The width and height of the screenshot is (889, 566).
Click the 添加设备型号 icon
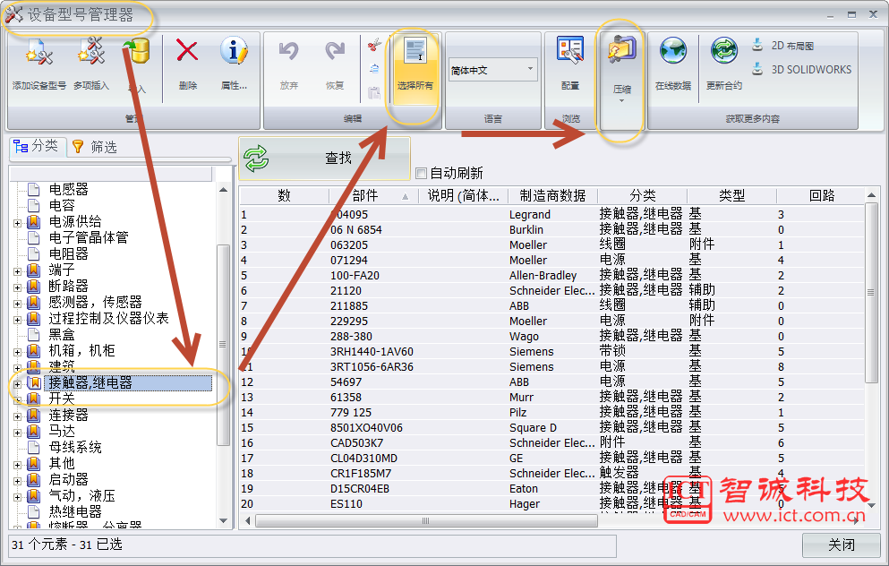click(38, 54)
